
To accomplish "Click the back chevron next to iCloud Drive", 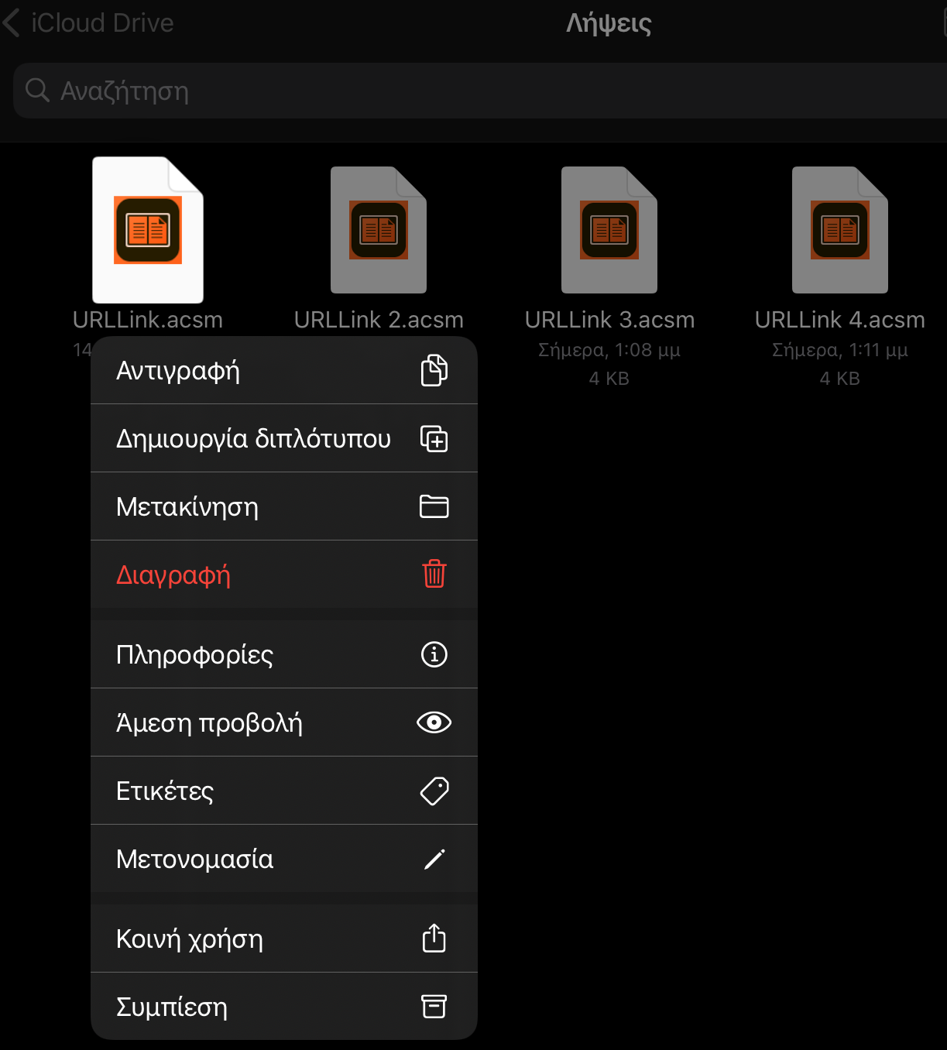I will pyautogui.click(x=11, y=22).
